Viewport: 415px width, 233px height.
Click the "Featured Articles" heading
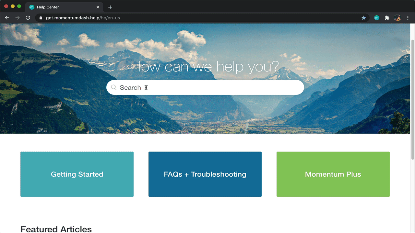click(x=56, y=229)
